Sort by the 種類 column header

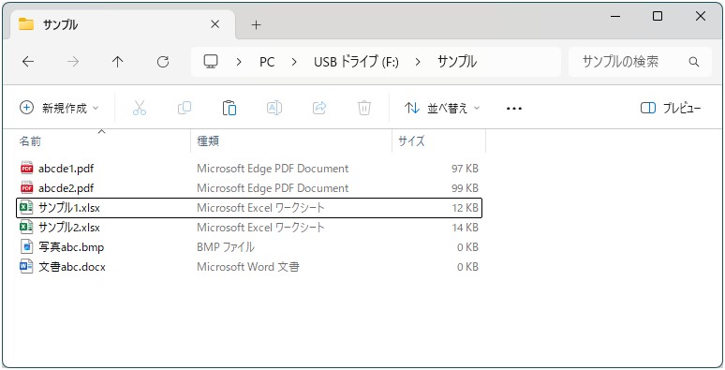pos(208,141)
